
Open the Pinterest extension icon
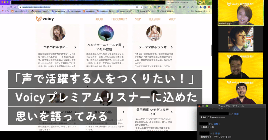pyautogui.click(x=167, y=7)
